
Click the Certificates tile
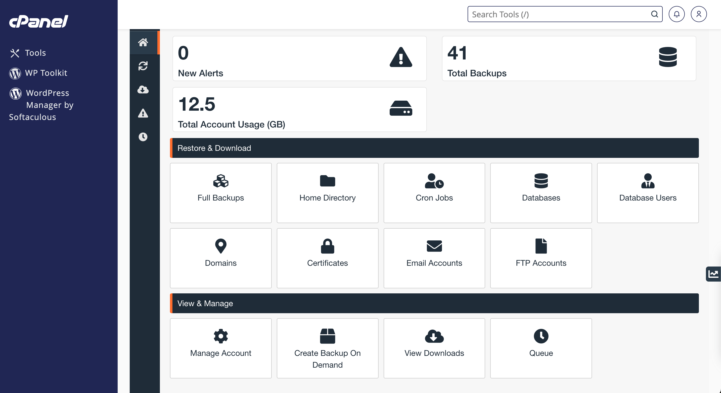pos(327,258)
